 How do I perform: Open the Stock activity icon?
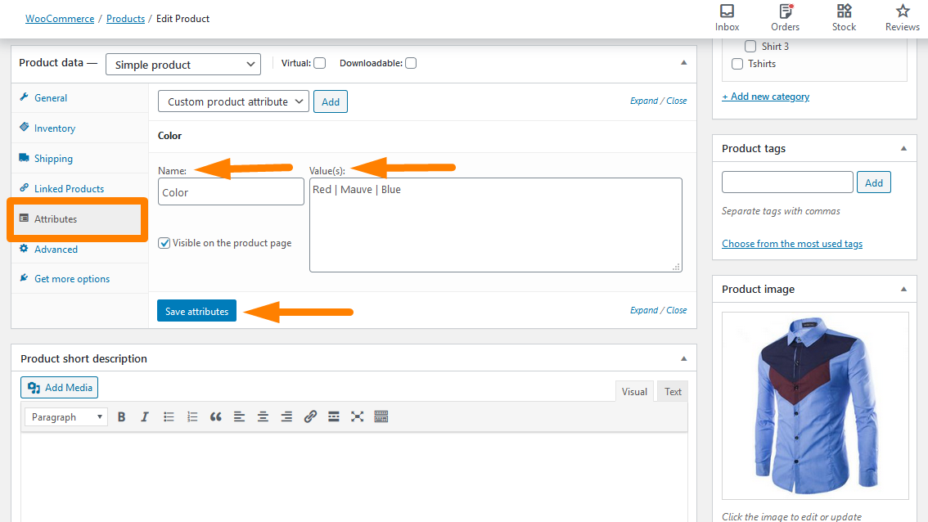pyautogui.click(x=844, y=11)
